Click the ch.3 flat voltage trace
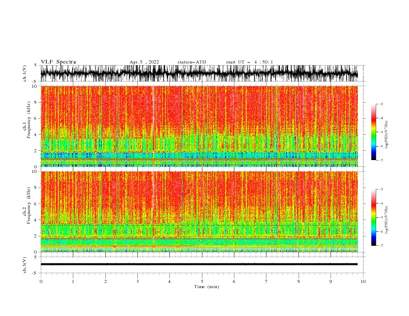The image size is (409, 316). [x=199, y=264]
